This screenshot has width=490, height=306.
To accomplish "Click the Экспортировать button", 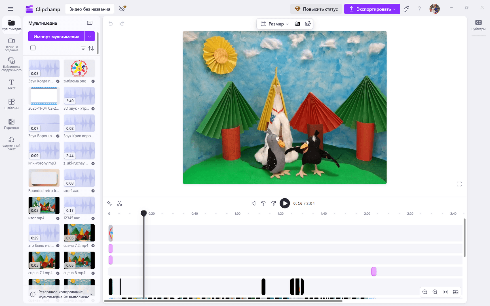I will coord(372,9).
